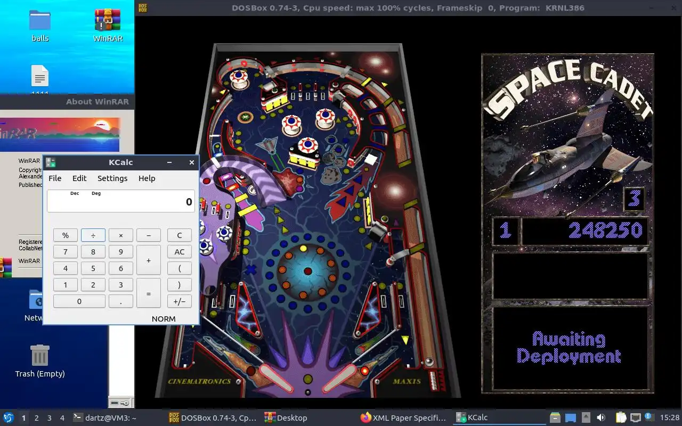Click the C clear key
The height and width of the screenshot is (426, 682).
tap(180, 235)
